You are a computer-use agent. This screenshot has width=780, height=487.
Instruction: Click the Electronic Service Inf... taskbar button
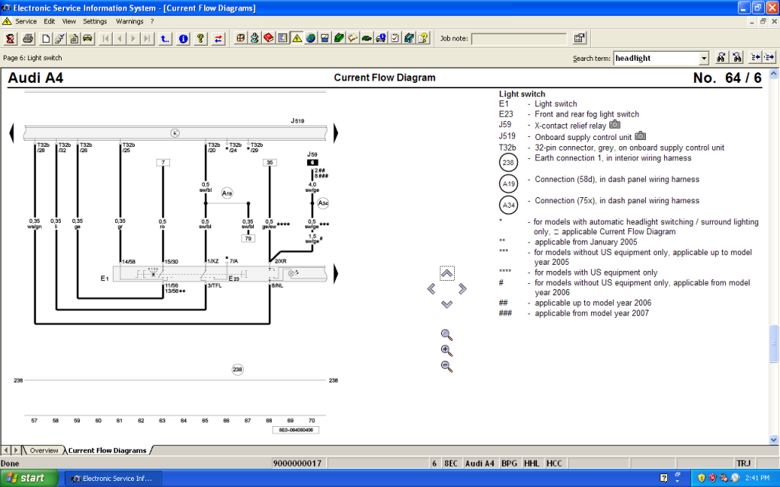point(113,479)
